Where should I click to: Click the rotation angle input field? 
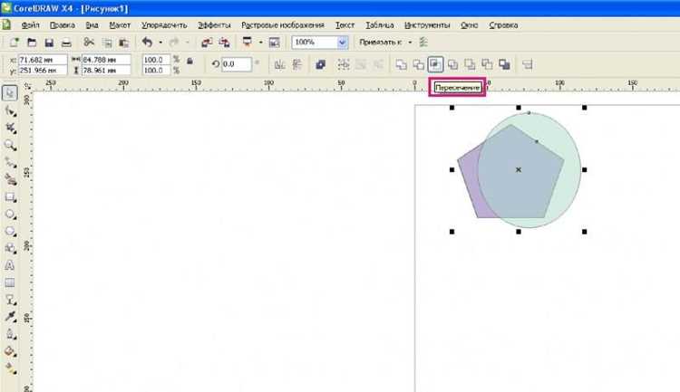(237, 64)
